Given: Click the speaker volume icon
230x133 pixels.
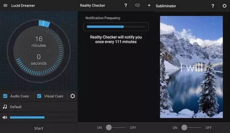Looking at the screenshot, I should point(5,117).
